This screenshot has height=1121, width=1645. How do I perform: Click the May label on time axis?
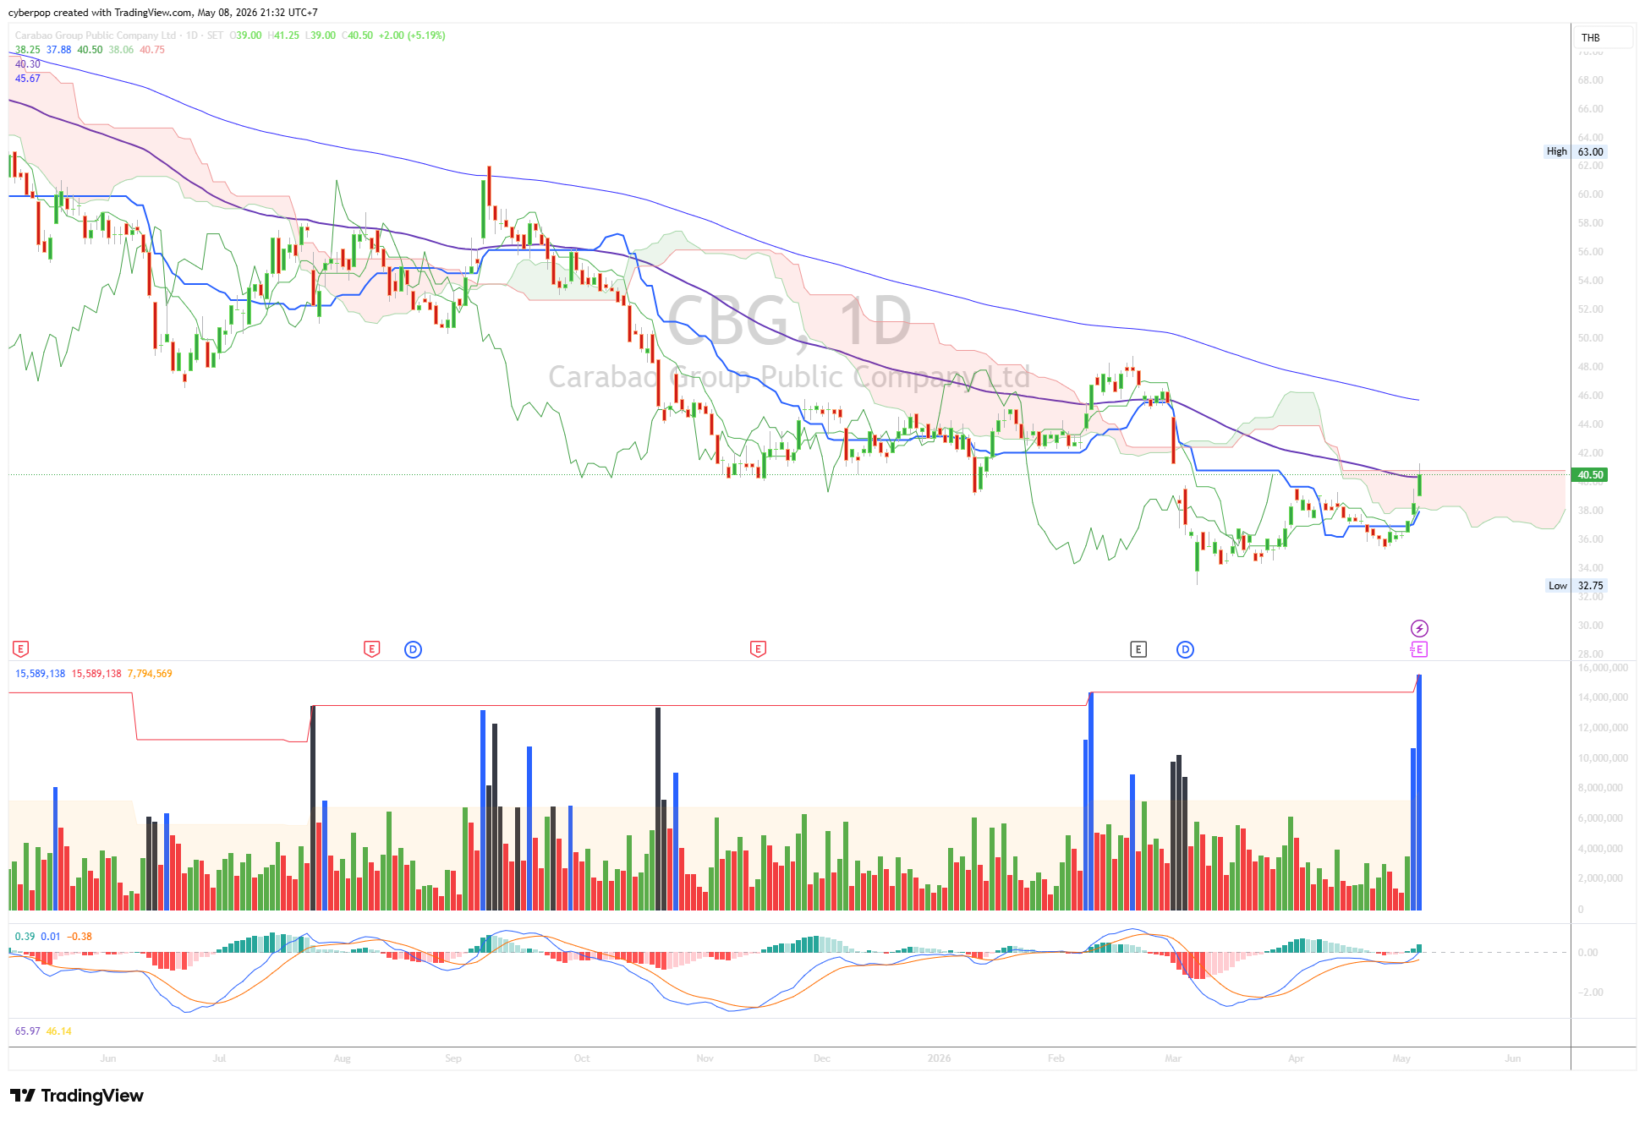(x=1401, y=1058)
